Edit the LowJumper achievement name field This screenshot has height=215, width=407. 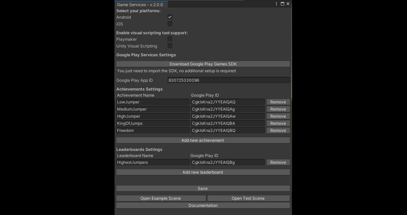pyautogui.click(x=153, y=102)
